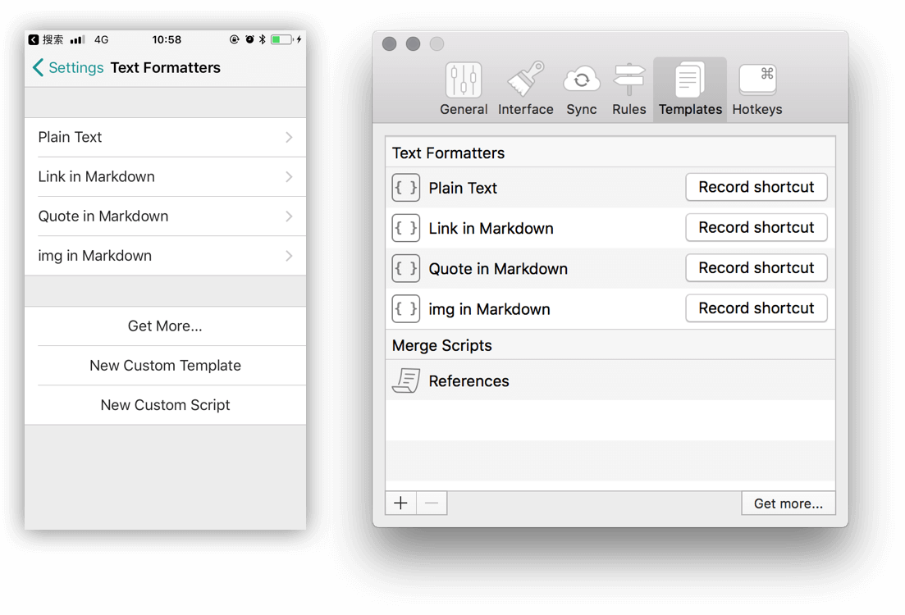The height and width of the screenshot is (615, 905).
Task: Open Hotkeys keyboard key icon
Action: point(756,80)
